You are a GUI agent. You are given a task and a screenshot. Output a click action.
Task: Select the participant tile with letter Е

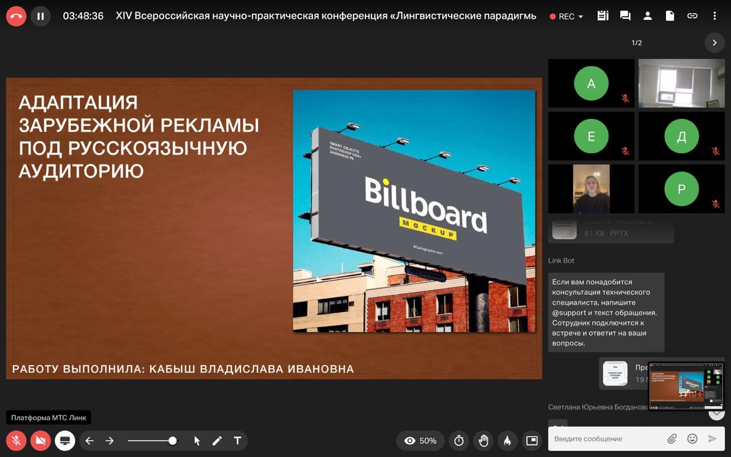tap(591, 136)
